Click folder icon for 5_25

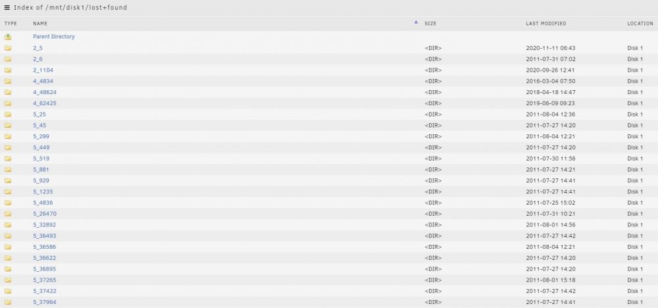click(x=8, y=114)
